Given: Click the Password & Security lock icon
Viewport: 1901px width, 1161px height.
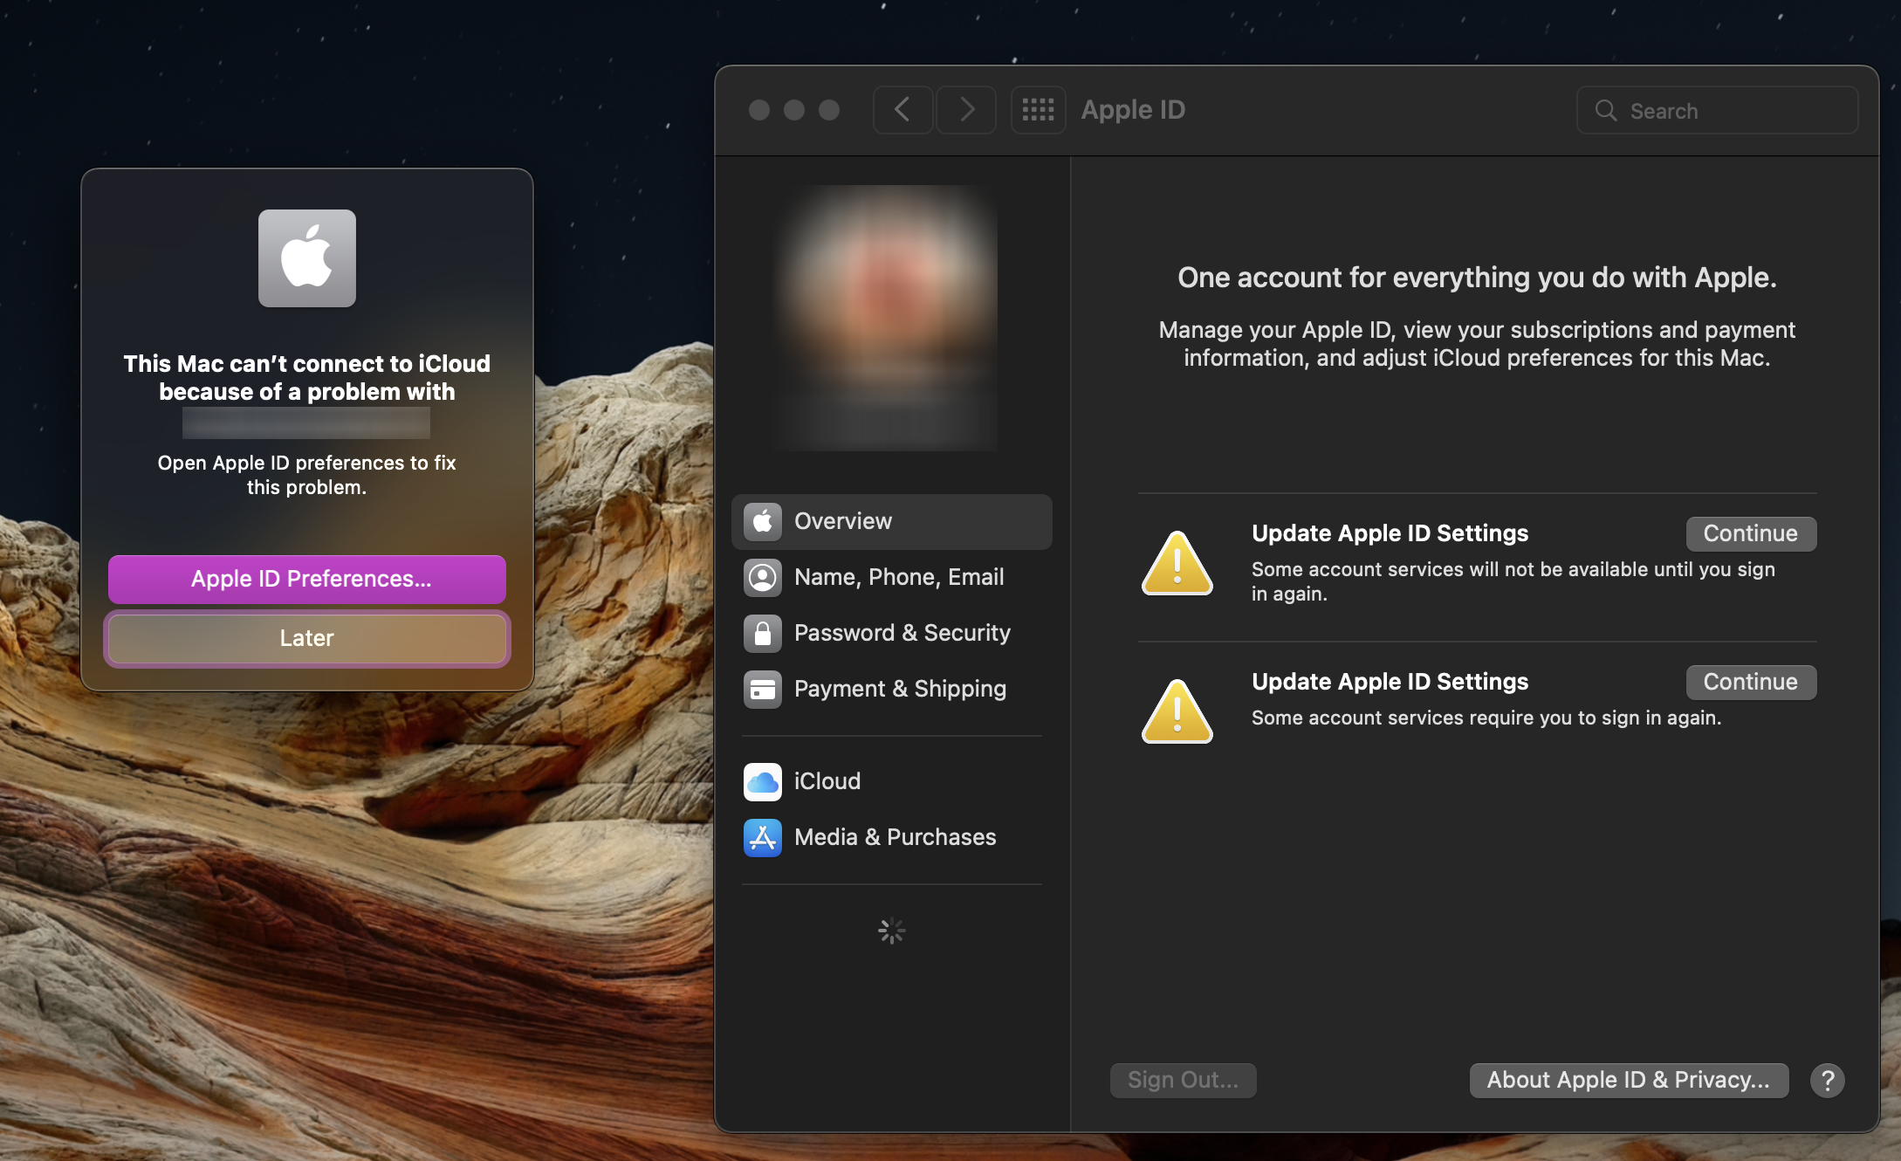Looking at the screenshot, I should 762,633.
